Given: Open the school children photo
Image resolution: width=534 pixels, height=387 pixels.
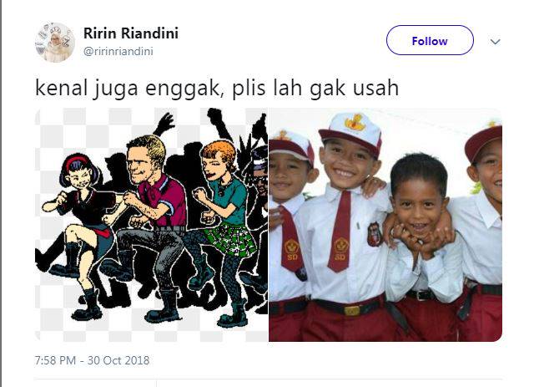Looking at the screenshot, I should pyautogui.click(x=385, y=225).
